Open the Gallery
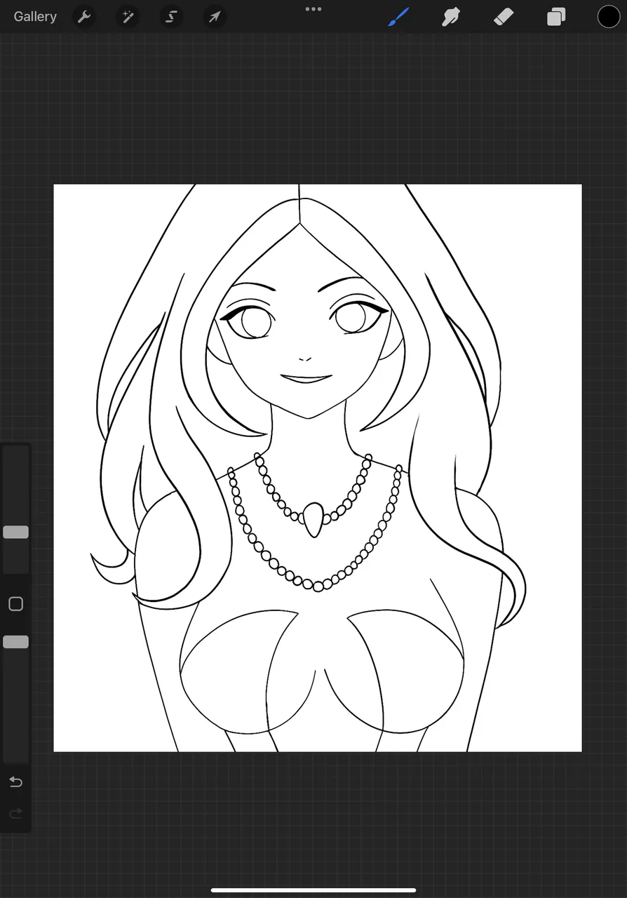This screenshot has height=898, width=627. pos(35,16)
